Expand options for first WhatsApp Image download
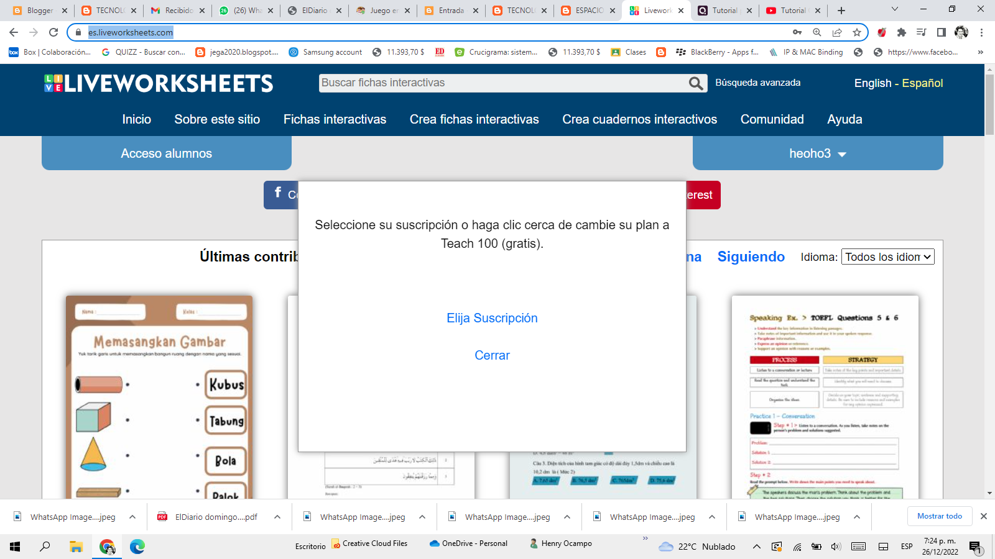Viewport: 995px width, 559px height. pos(132,517)
